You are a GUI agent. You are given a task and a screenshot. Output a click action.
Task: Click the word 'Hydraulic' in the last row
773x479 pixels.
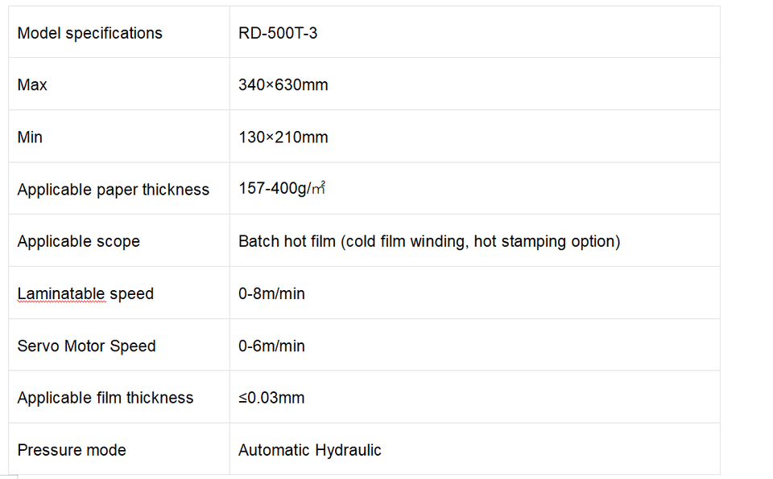point(346,450)
